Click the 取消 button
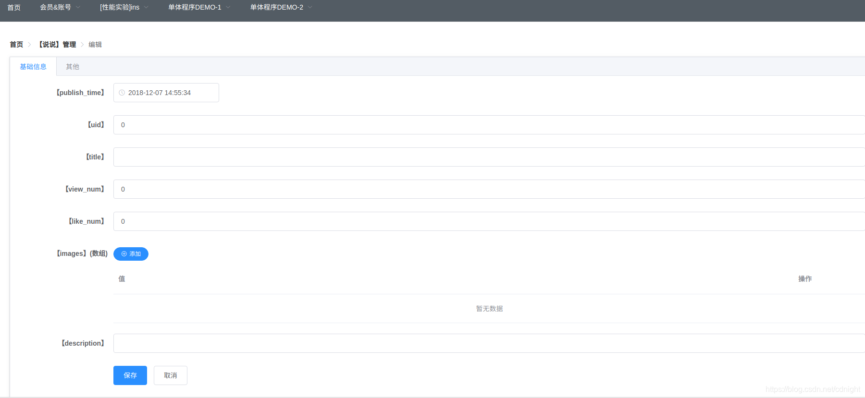 pyautogui.click(x=171, y=375)
